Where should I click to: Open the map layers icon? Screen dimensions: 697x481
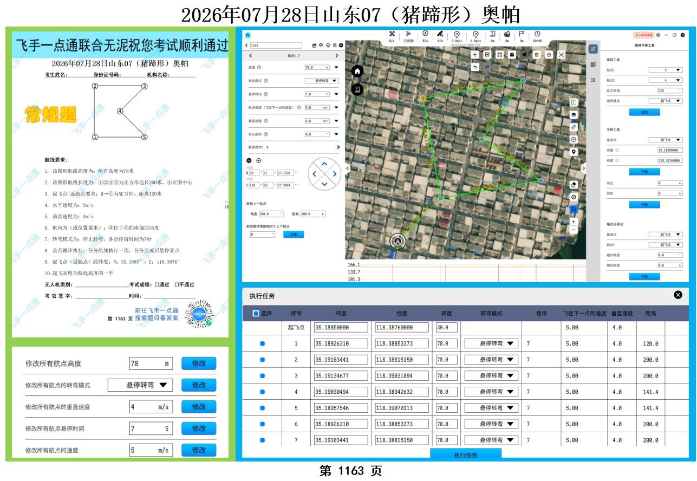point(574,114)
